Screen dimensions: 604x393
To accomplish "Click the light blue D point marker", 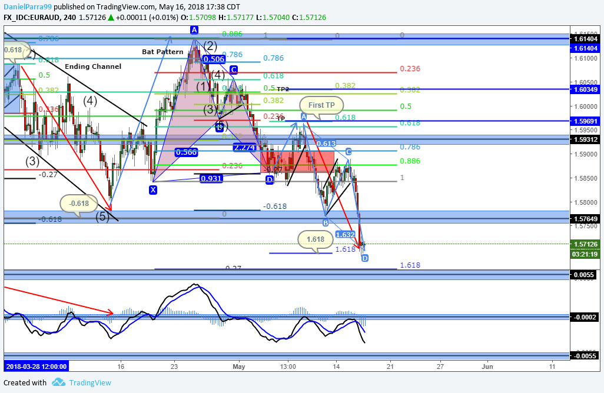I will click(365, 258).
